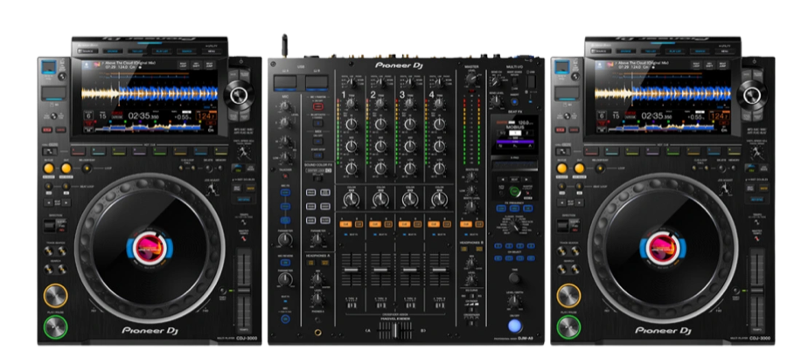The image size is (787, 363).
Task: Click the first Sound Color FX button
Action: 310,192
